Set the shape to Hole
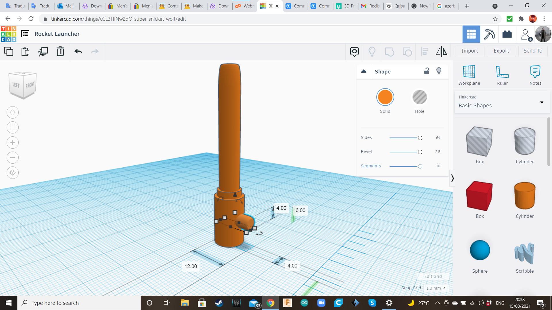The image size is (552, 310). tap(420, 97)
